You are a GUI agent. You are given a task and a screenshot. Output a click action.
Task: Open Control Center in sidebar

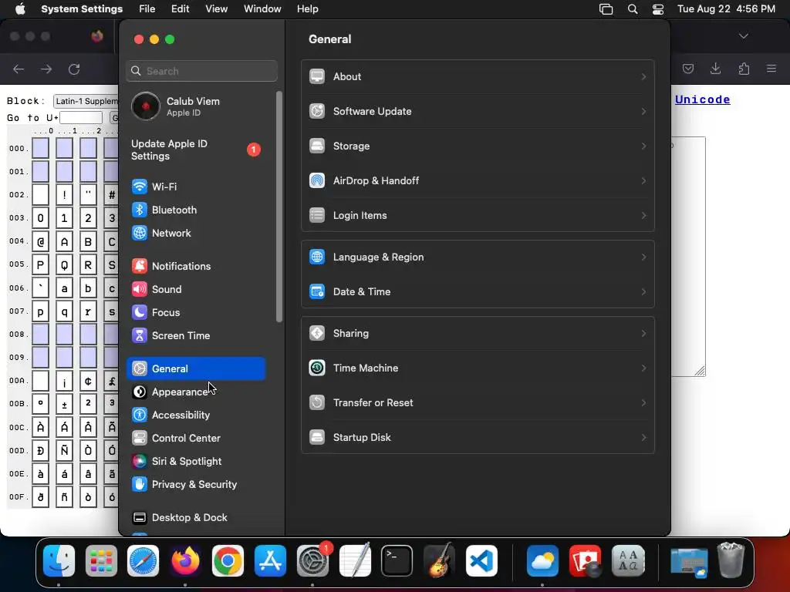coord(196,439)
